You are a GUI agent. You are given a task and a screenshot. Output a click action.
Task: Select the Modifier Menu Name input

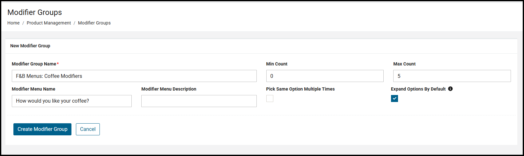click(72, 101)
